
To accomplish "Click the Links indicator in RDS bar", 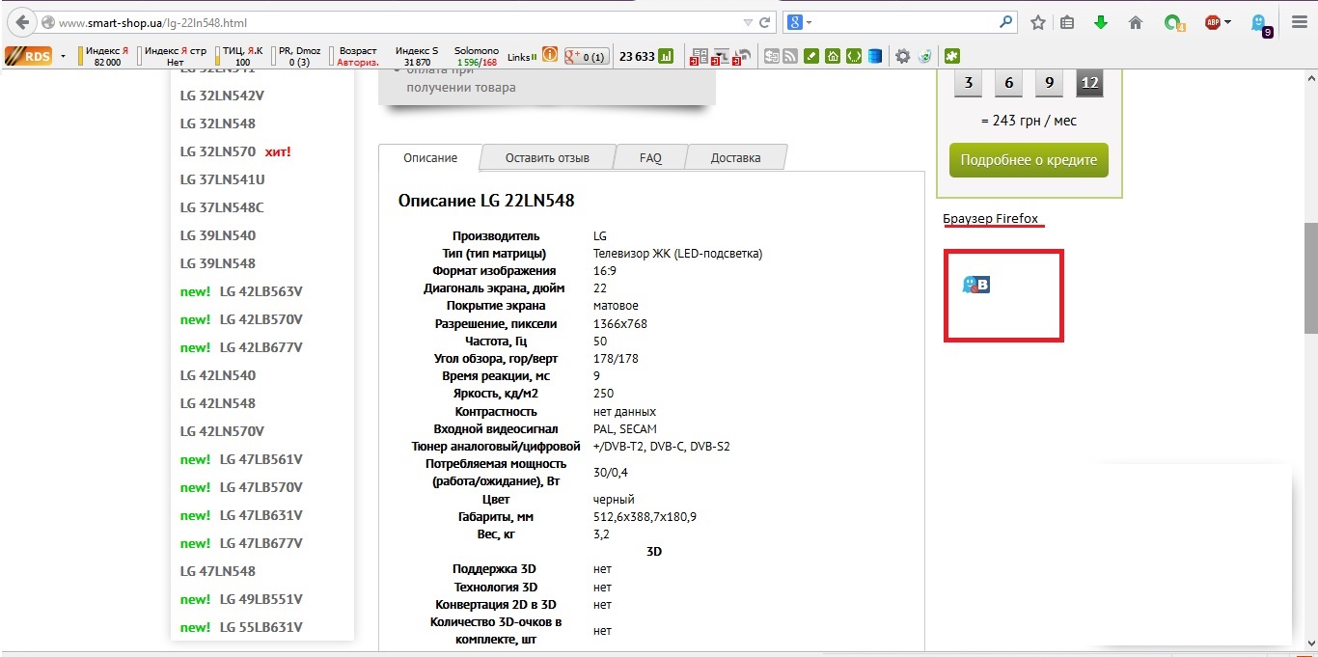I will click(522, 57).
